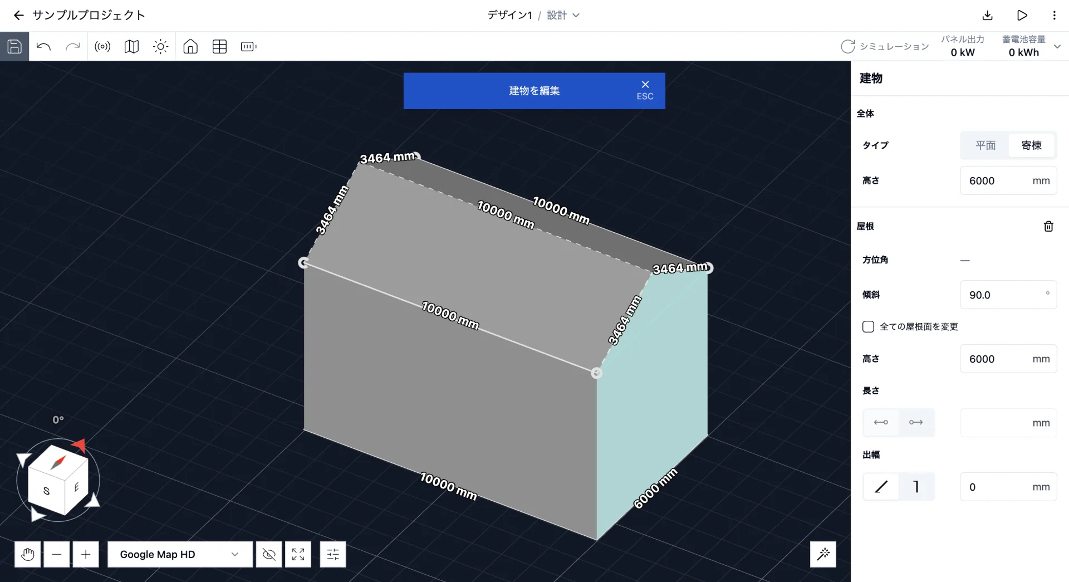Open the Google Map HD dropdown
The image size is (1069, 582).
(x=180, y=554)
